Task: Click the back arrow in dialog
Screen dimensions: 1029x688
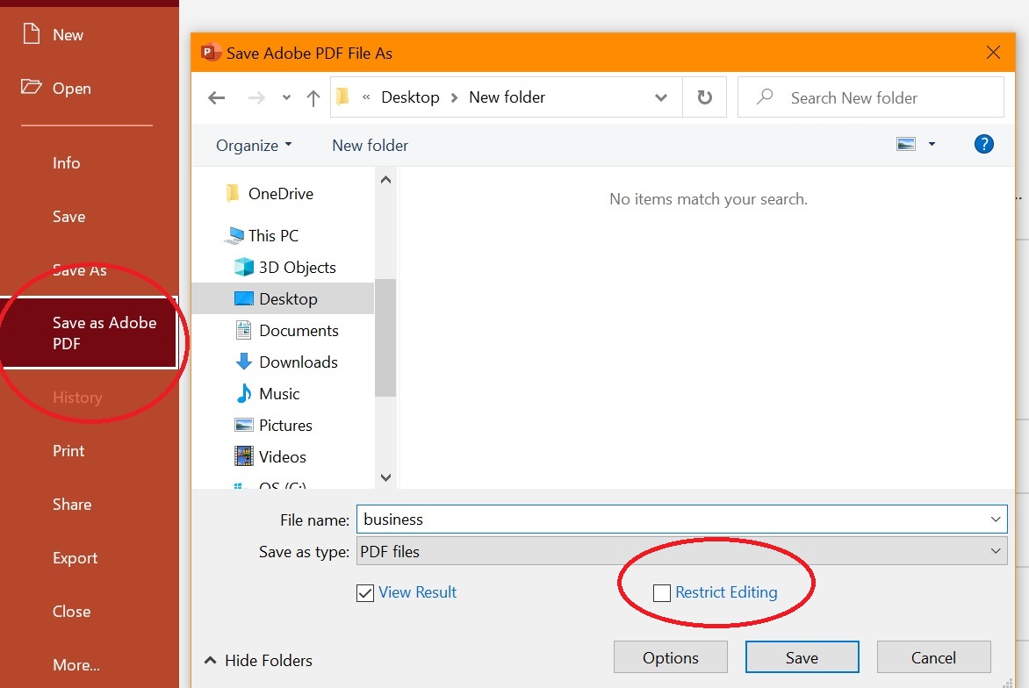Action: [217, 98]
